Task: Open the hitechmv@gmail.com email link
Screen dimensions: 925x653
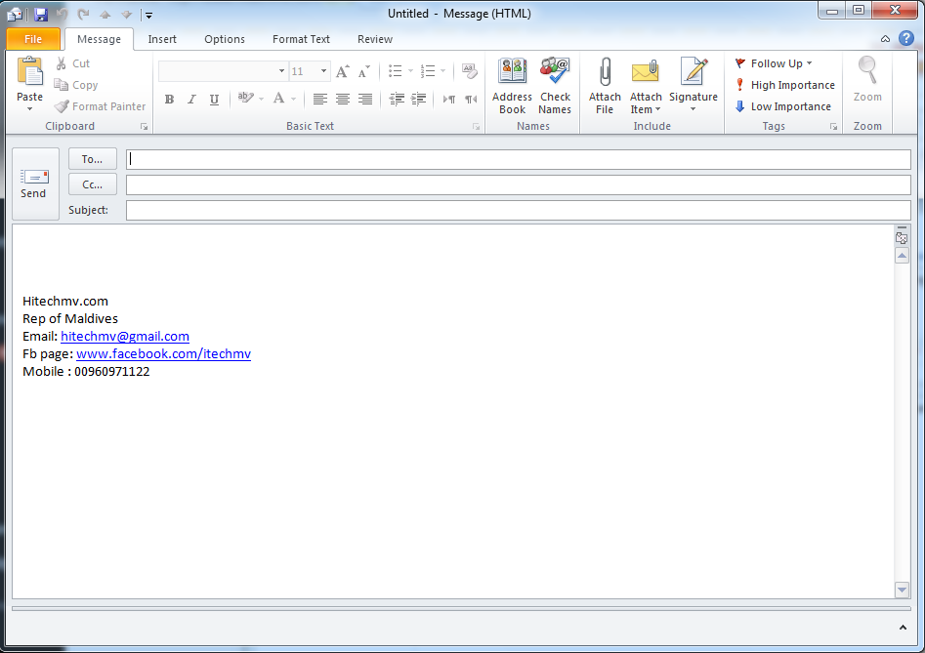Action: click(125, 337)
